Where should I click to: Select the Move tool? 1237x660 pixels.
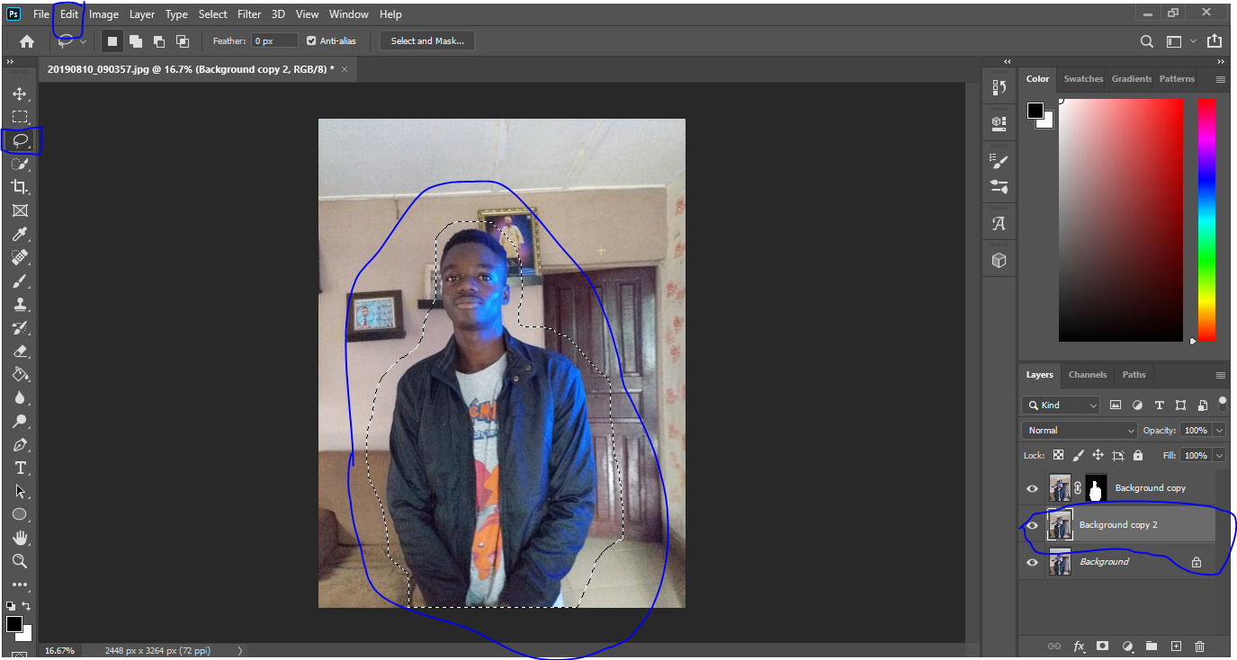click(x=20, y=93)
